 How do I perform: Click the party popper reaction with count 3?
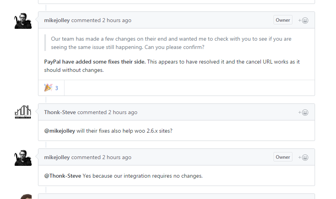pos(51,88)
